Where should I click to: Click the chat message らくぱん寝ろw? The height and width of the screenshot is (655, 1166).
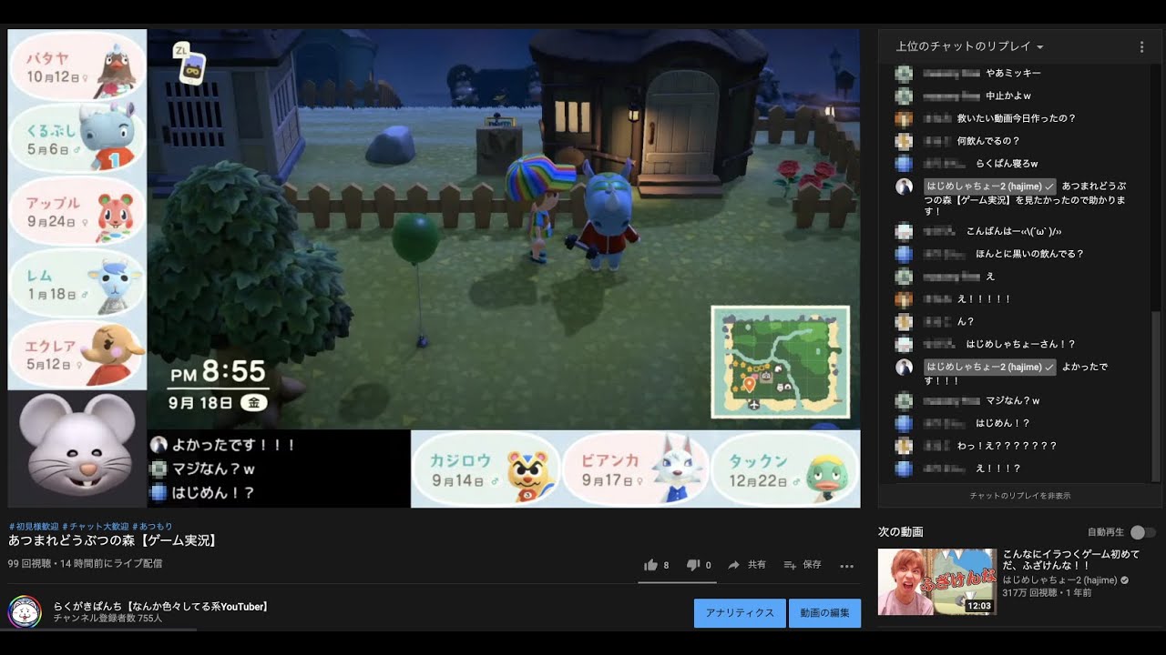coord(1007,164)
